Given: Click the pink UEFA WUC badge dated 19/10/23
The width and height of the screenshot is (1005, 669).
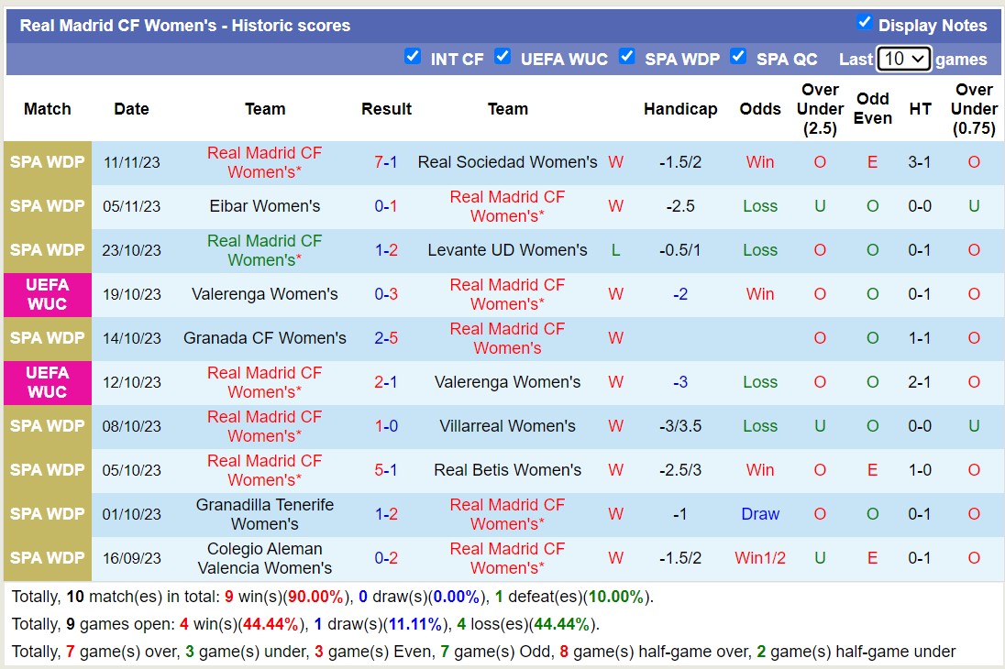Looking at the screenshot, I should point(48,294).
